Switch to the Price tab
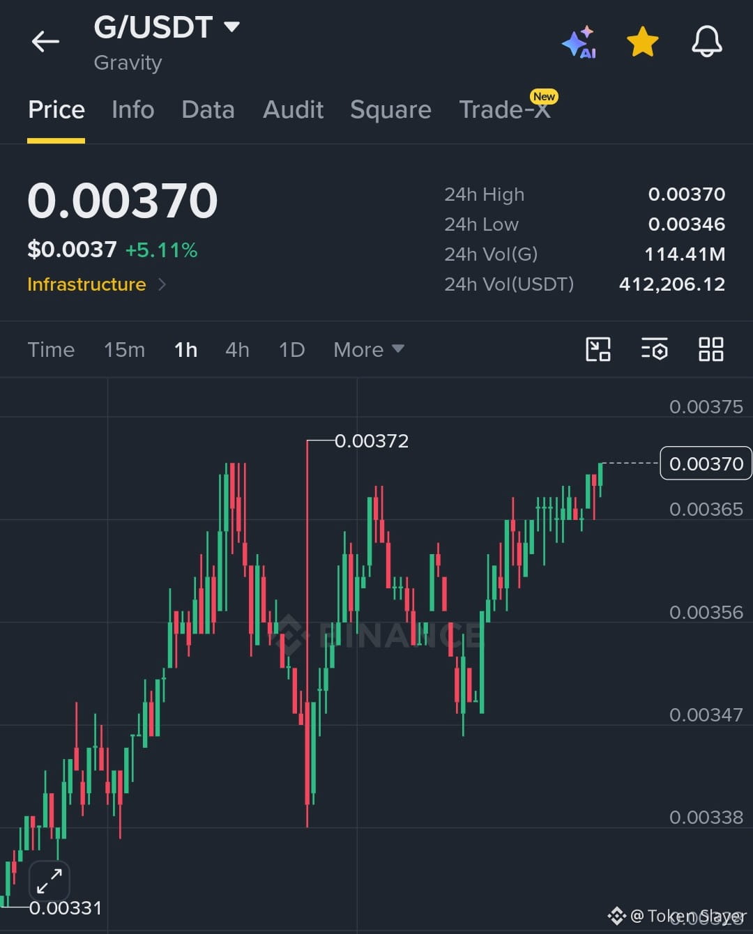 pos(56,109)
